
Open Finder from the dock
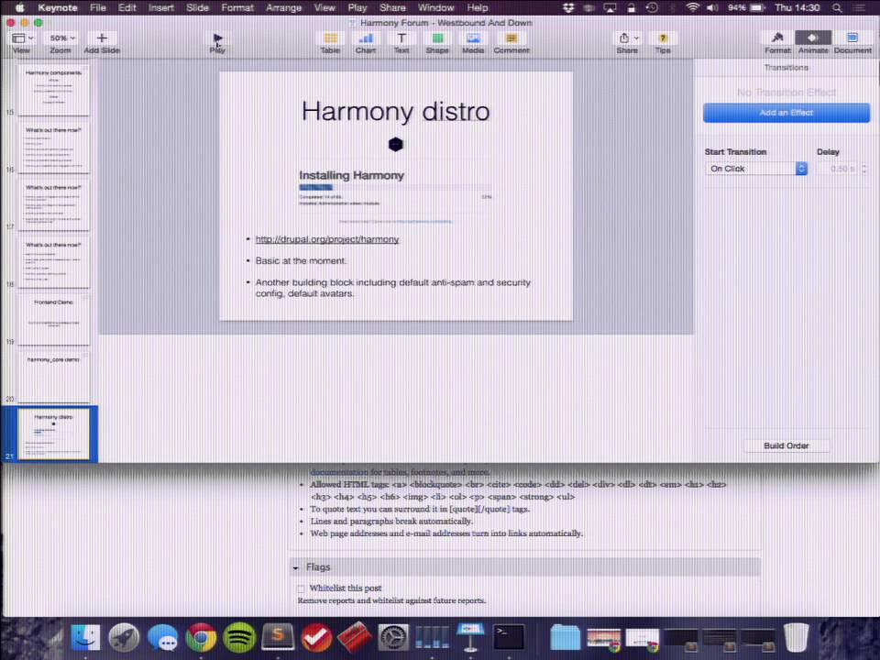pyautogui.click(x=85, y=638)
